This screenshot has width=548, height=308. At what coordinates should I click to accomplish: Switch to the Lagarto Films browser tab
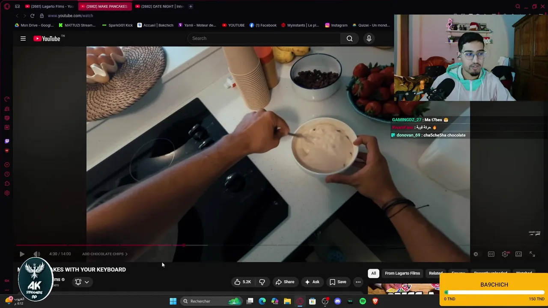[49, 6]
